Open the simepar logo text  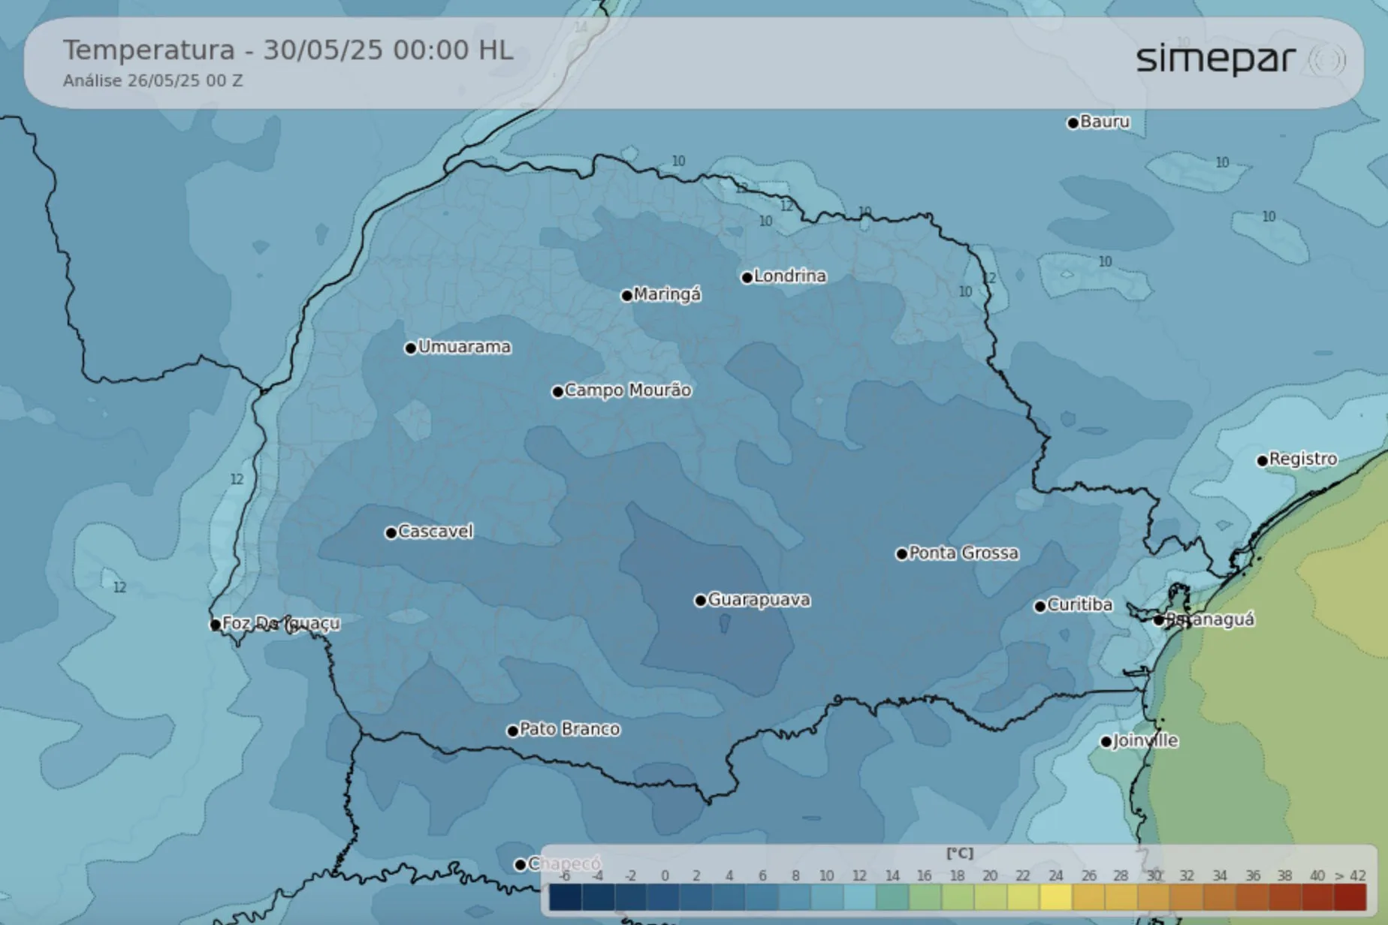(x=1215, y=60)
